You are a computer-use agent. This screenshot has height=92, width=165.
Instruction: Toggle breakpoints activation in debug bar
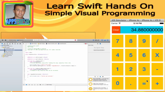[26, 85]
